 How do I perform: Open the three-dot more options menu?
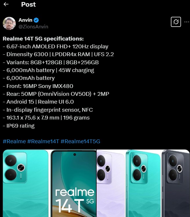[187, 22]
